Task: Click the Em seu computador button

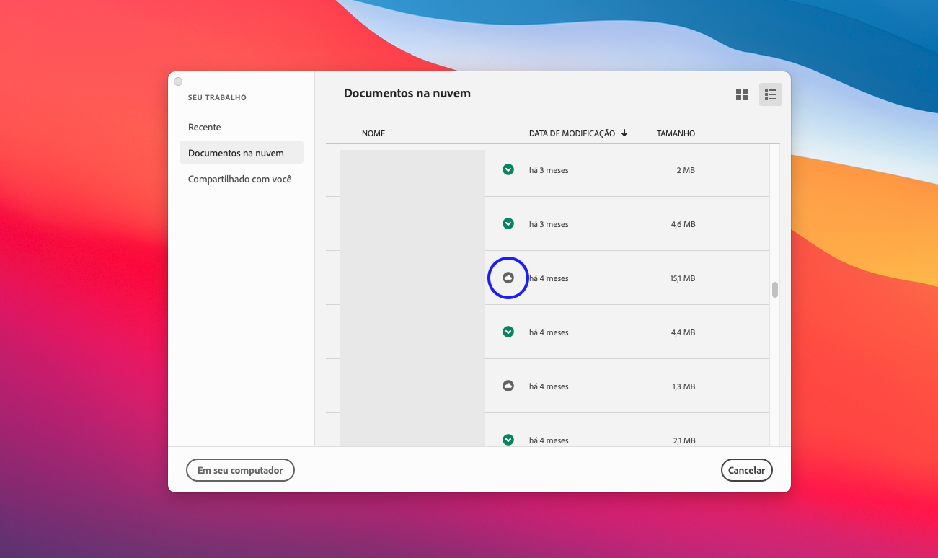Action: pyautogui.click(x=240, y=470)
